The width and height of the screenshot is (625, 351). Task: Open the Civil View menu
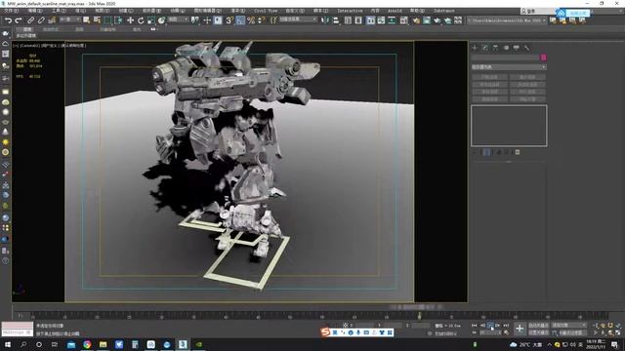click(x=266, y=11)
